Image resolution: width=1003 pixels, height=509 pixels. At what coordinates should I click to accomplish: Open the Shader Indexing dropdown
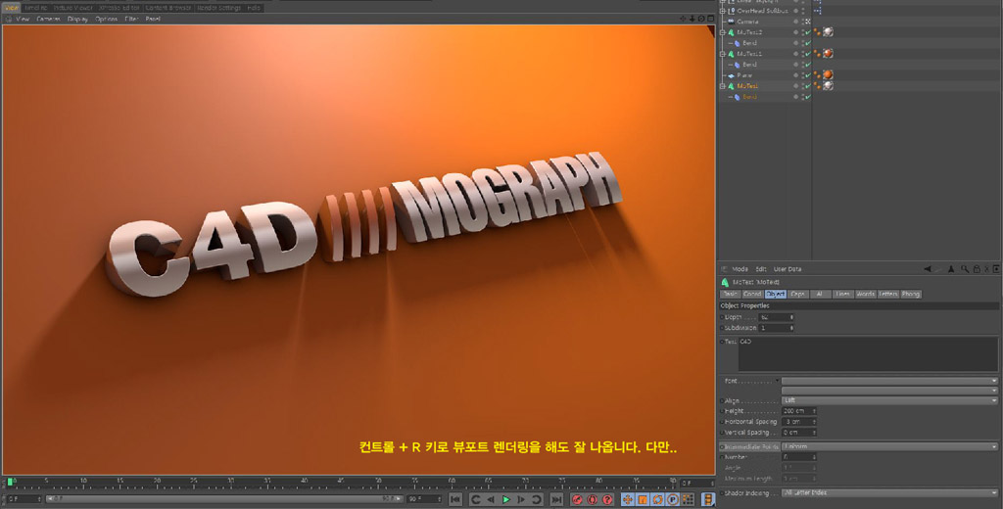889,493
